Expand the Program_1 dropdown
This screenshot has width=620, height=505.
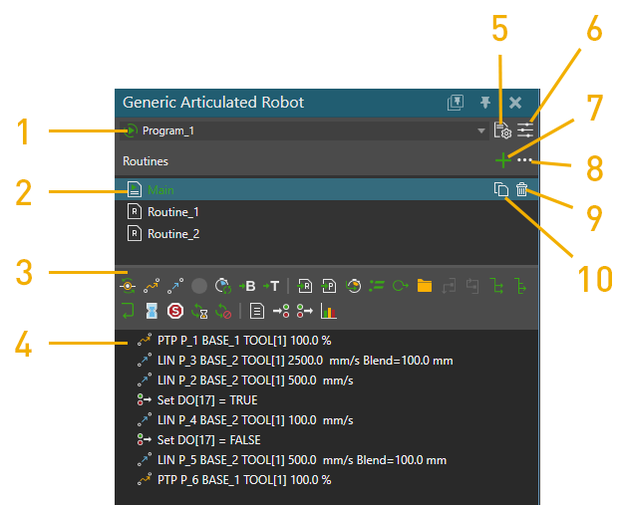482,130
